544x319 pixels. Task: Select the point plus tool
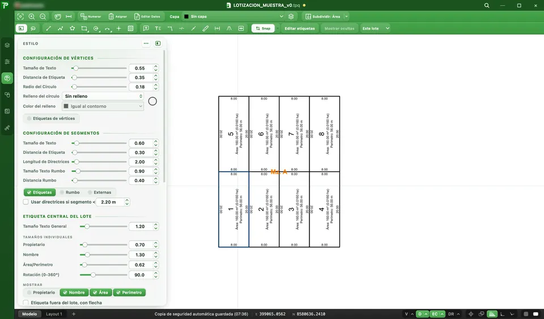tap(118, 28)
